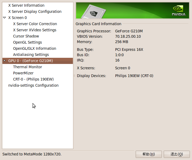The width and height of the screenshot is (192, 160).
Task: Open X Server Information page
Action: [26, 5]
